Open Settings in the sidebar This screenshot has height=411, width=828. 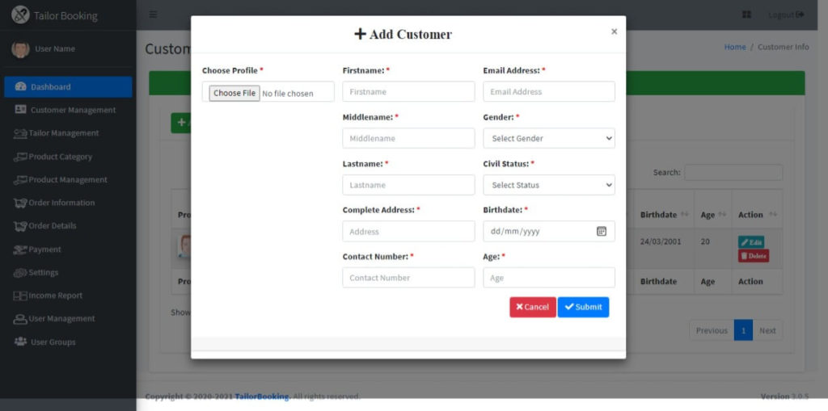point(68,273)
